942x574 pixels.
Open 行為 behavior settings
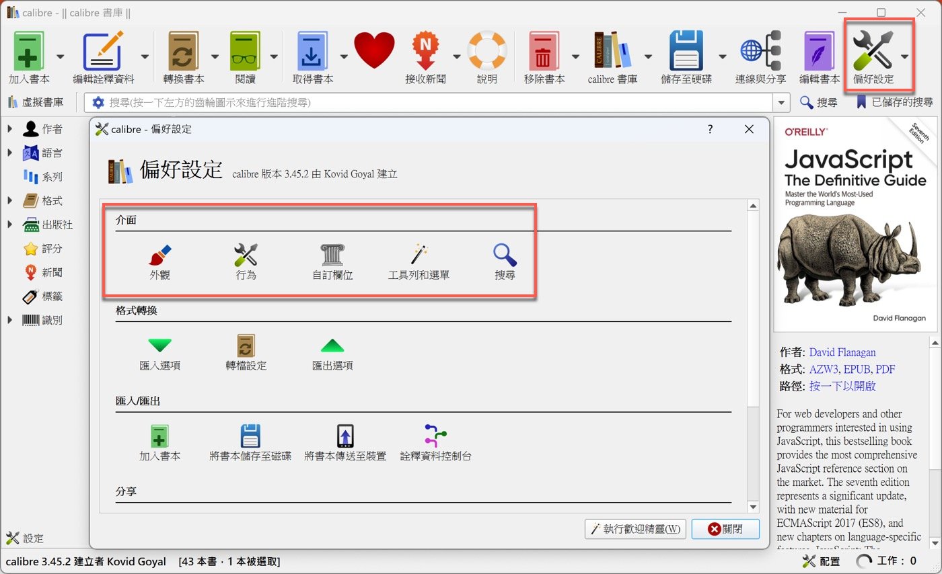246,261
